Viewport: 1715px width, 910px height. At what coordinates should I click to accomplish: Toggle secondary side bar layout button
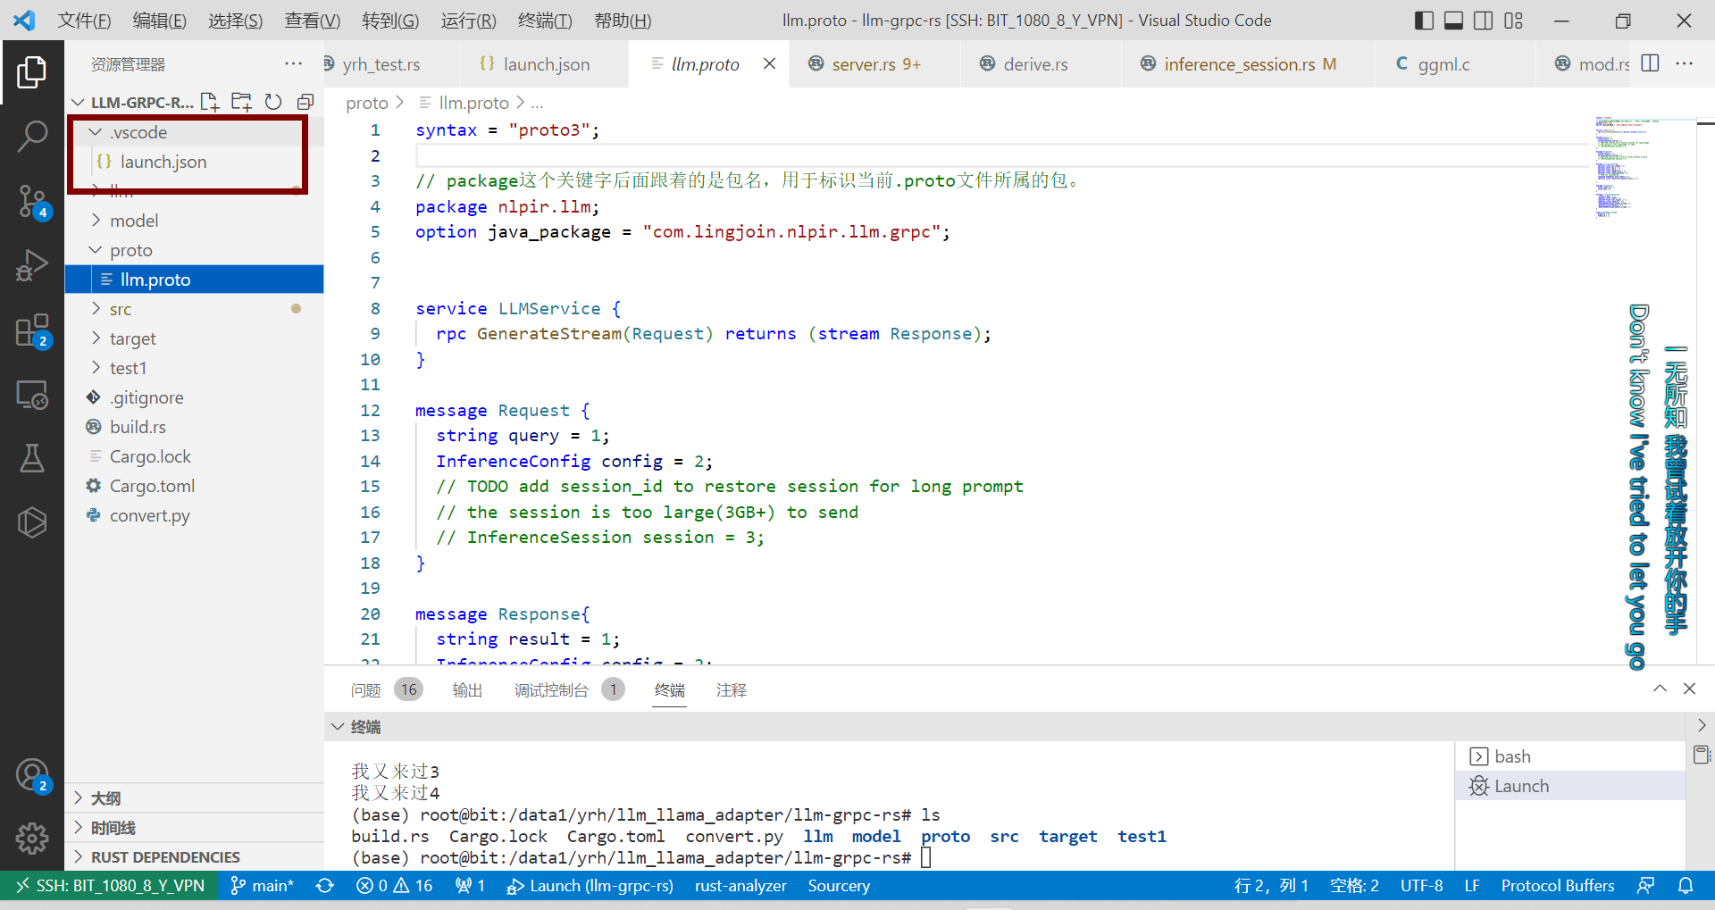pos(1484,21)
